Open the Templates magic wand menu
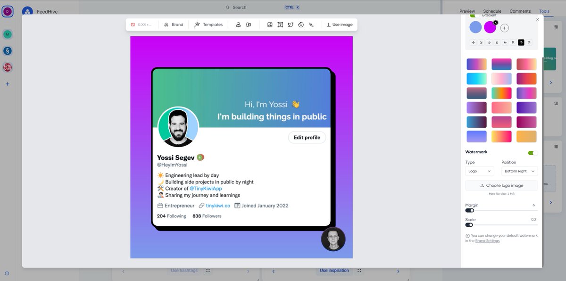 click(208, 25)
